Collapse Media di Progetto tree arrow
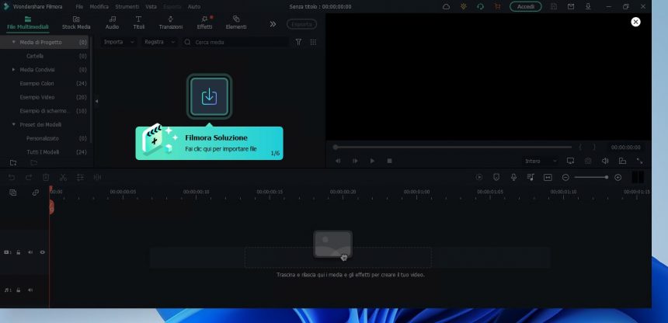The height and width of the screenshot is (323, 668). pyautogui.click(x=14, y=42)
